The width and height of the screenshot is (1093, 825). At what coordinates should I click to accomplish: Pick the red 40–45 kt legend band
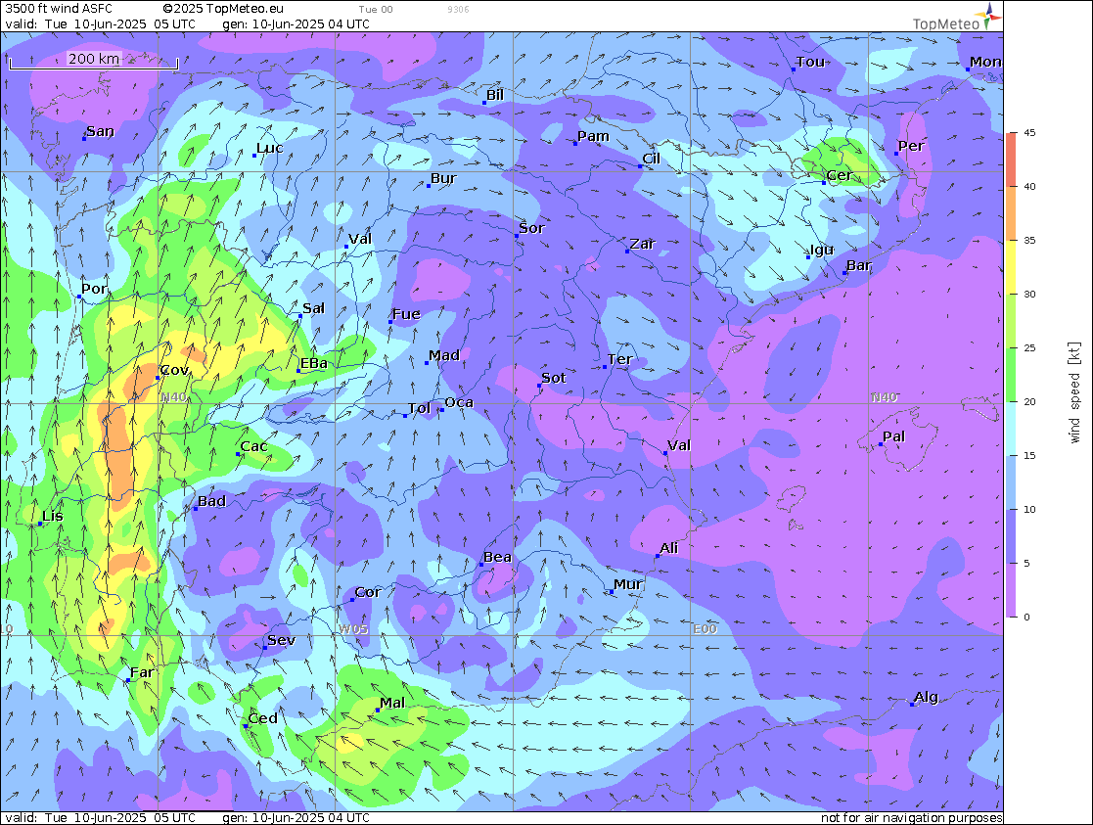(1011, 159)
